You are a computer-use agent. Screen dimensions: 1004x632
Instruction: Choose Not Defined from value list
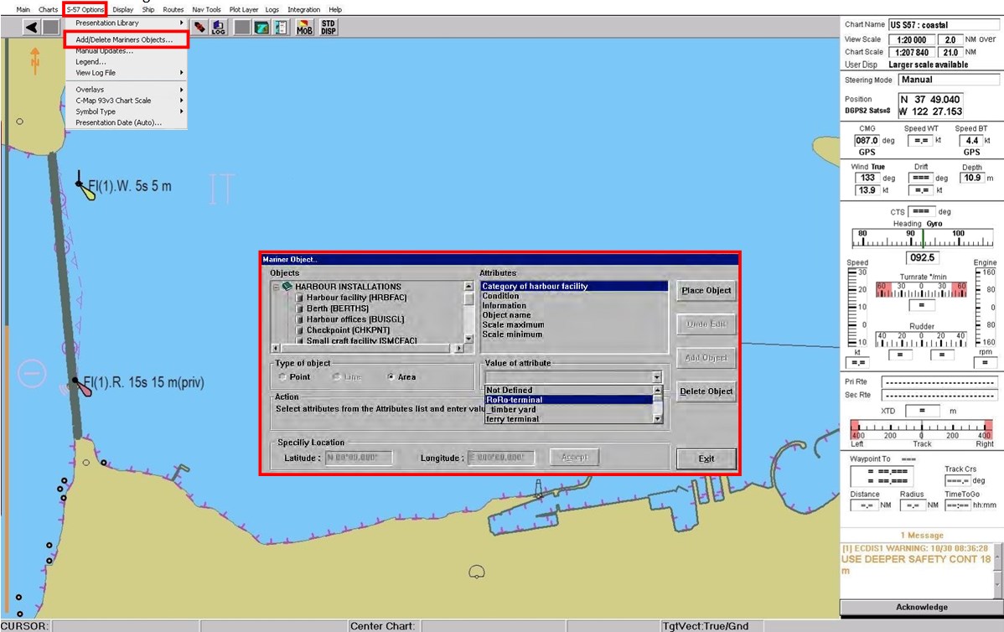[x=568, y=390]
